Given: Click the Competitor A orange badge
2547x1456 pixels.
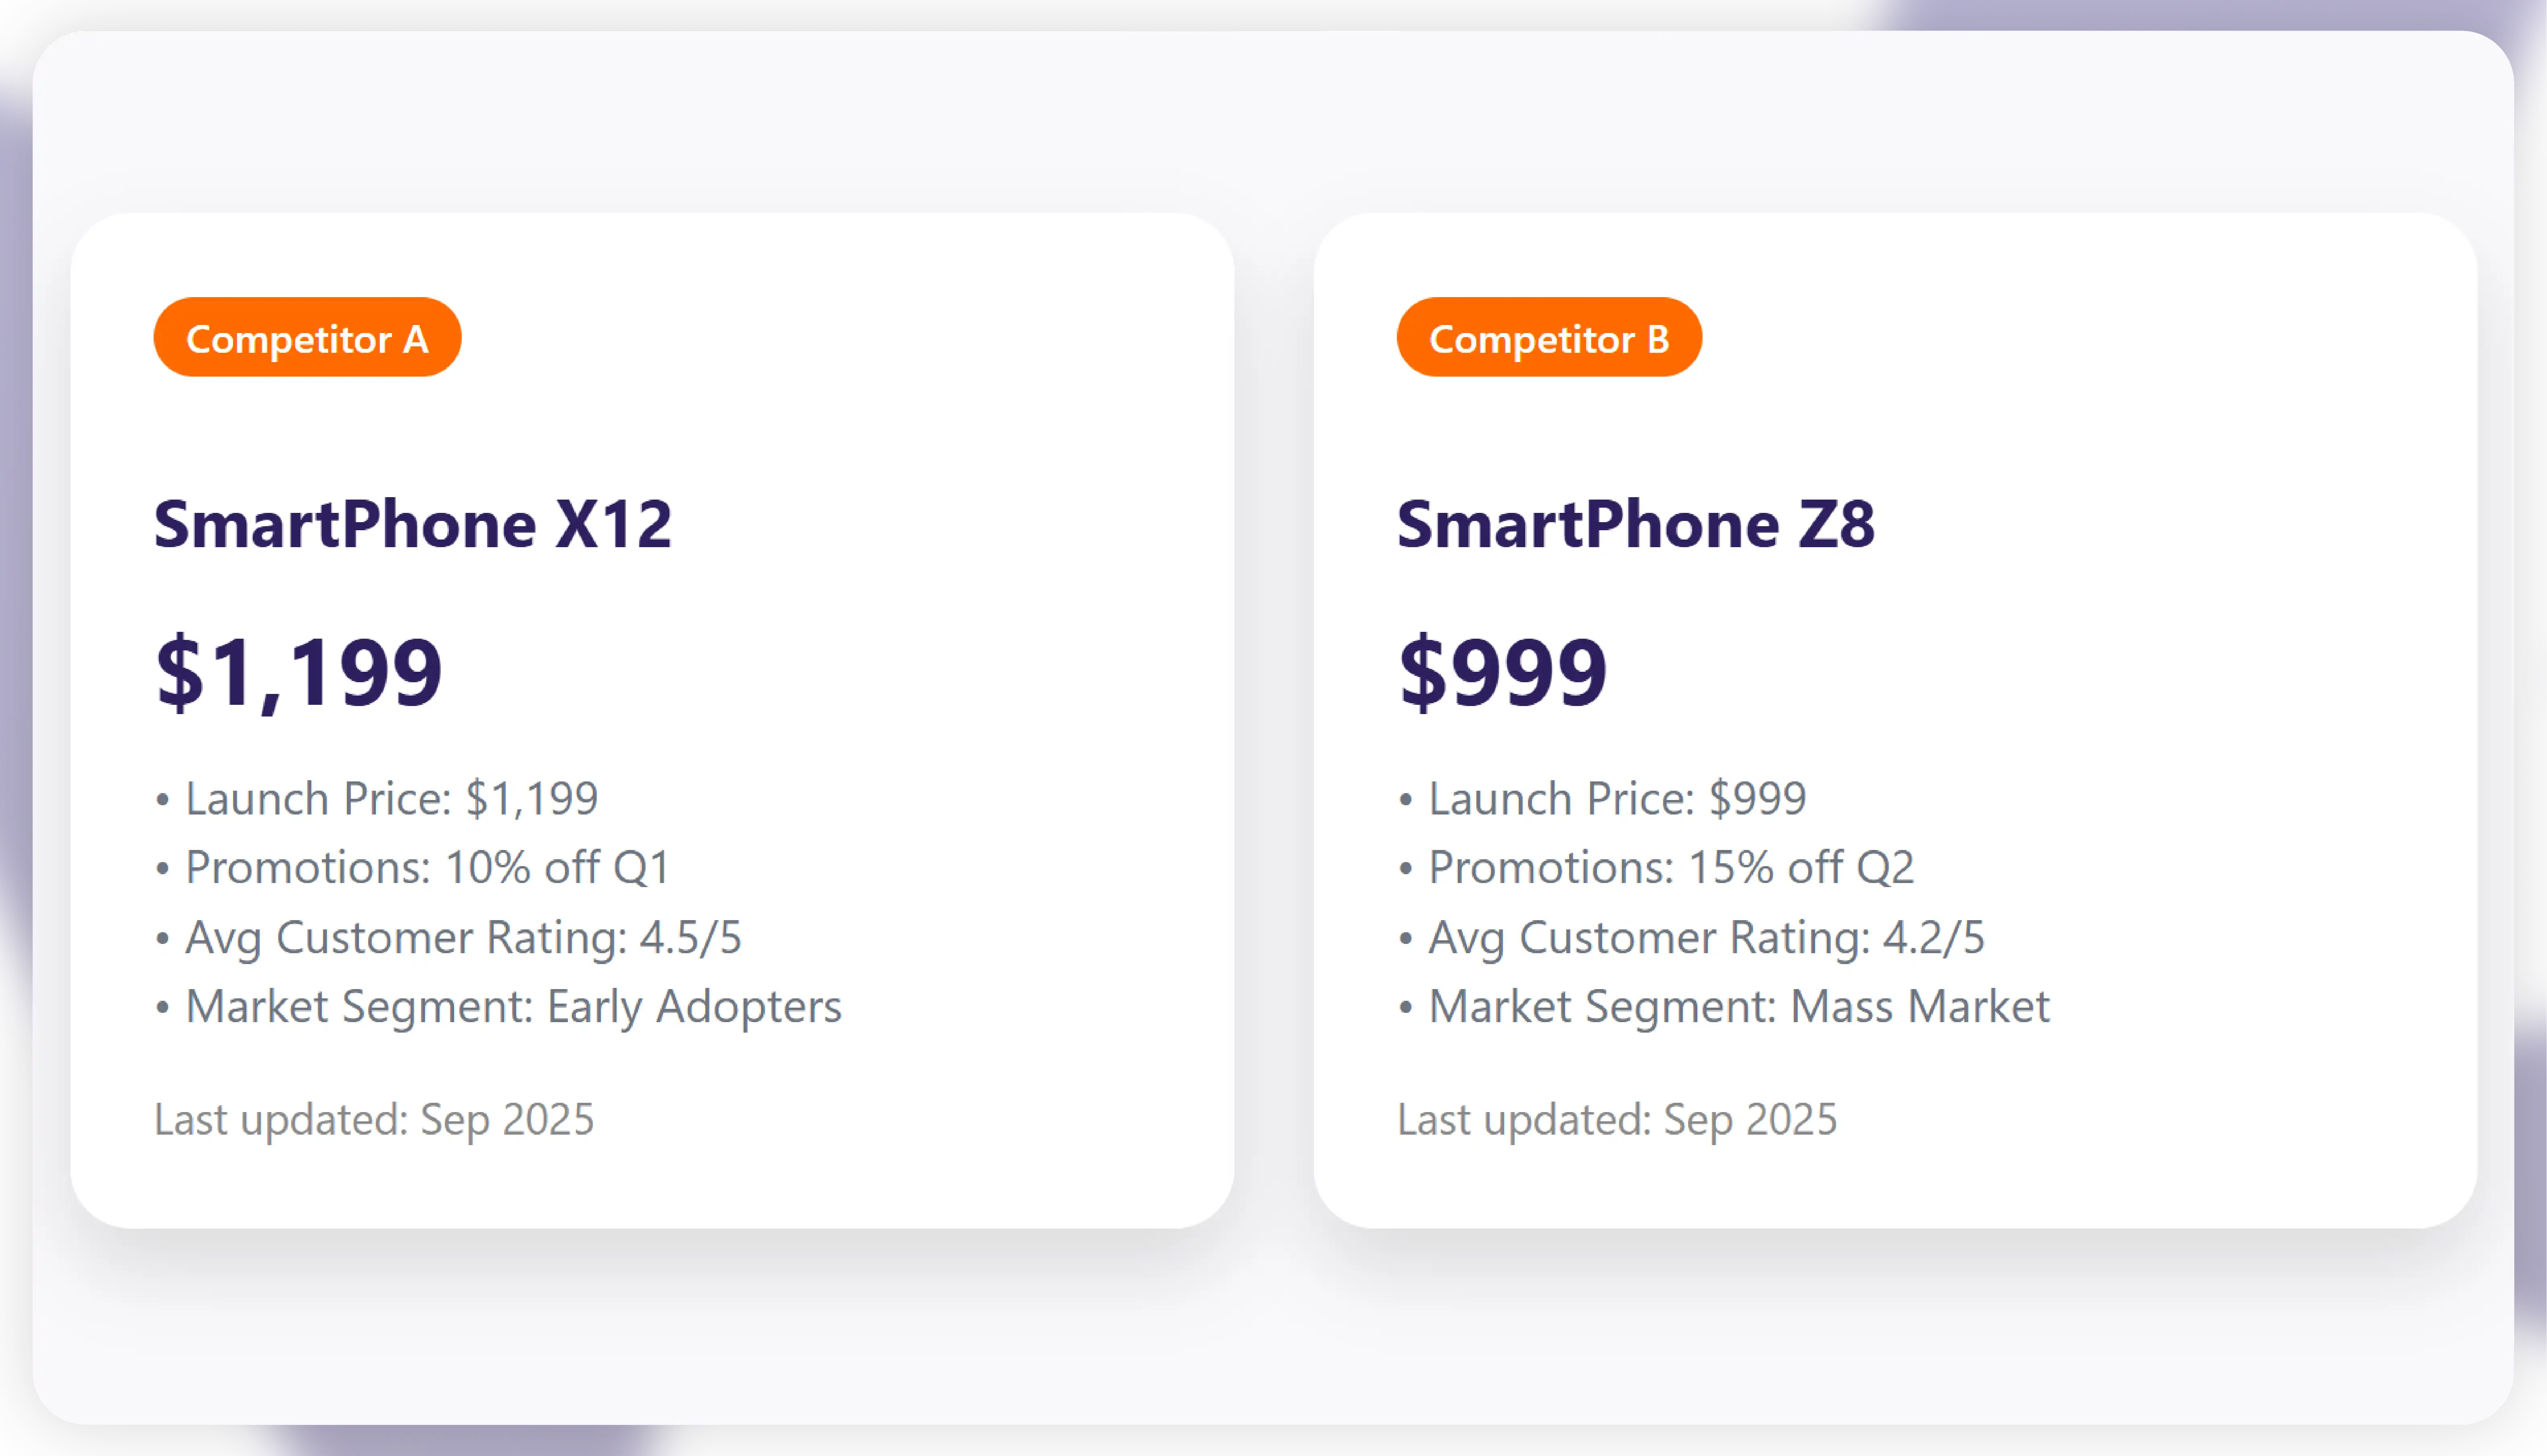Looking at the screenshot, I should point(307,338).
